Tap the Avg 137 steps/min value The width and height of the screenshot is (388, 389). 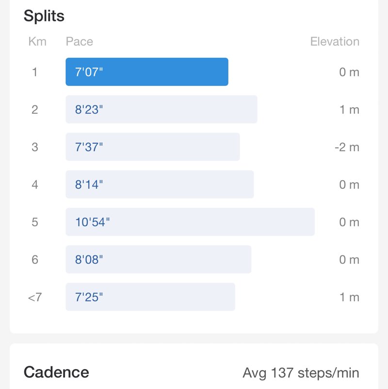(301, 373)
